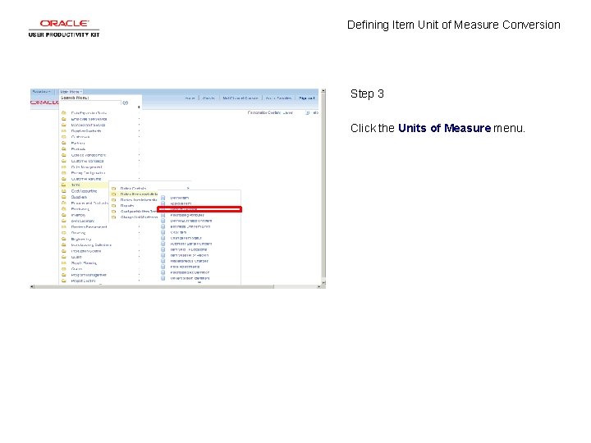Screen dimensions: 591x443
Task: Open the Reports submenu under Items
Action: point(127,206)
